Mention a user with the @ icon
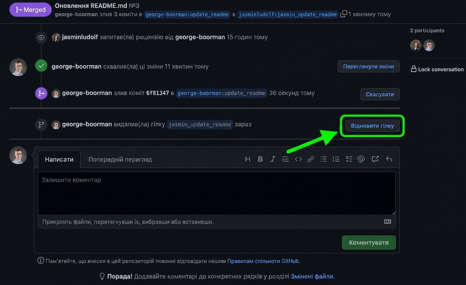Viewport: 466px width, 285px height. [361, 159]
